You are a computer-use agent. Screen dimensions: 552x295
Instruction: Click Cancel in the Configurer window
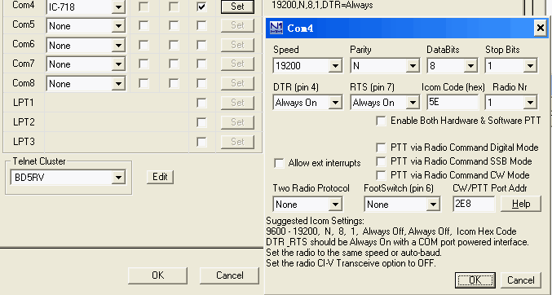(229, 275)
